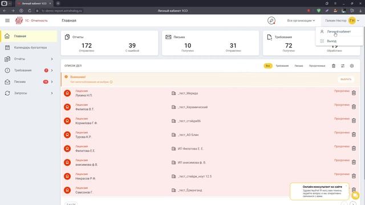365x205 pixels.
Task: Open the Запросы sidebar section
Action: (x=29, y=93)
